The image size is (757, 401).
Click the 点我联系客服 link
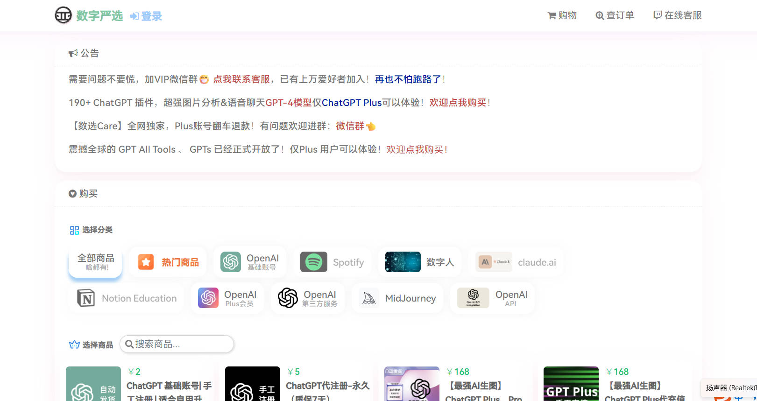(x=241, y=79)
